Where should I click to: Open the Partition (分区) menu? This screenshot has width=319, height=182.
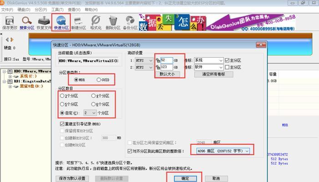click(41, 10)
